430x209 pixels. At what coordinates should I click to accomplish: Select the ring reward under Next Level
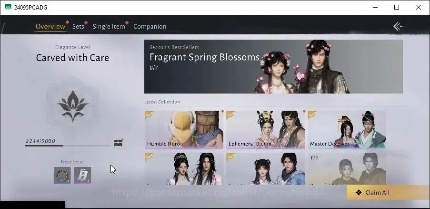click(x=62, y=175)
